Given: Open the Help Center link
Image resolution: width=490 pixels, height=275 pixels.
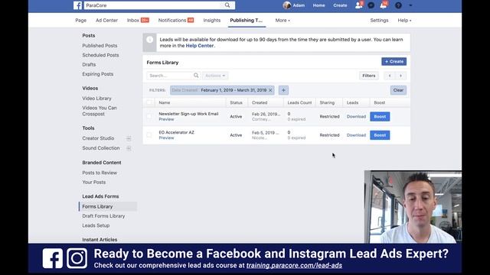Looking at the screenshot, I should click(x=200, y=46).
